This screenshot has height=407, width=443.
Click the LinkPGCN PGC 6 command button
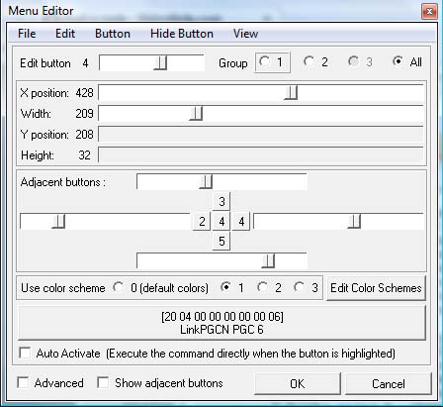click(x=221, y=323)
